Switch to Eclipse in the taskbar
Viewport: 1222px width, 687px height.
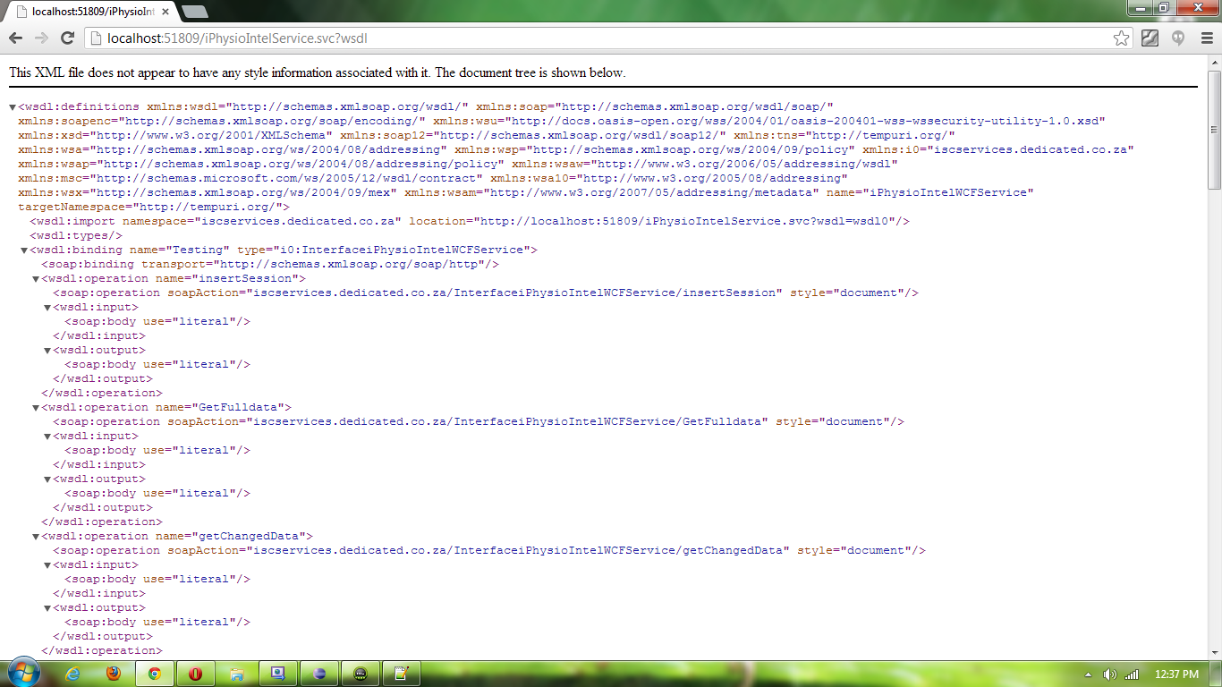coord(318,674)
